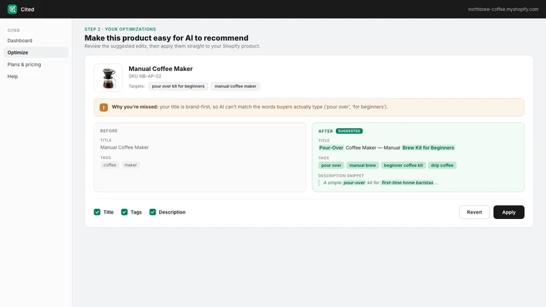Click the Before title 'Manual Coffee Maker'

tap(124, 147)
